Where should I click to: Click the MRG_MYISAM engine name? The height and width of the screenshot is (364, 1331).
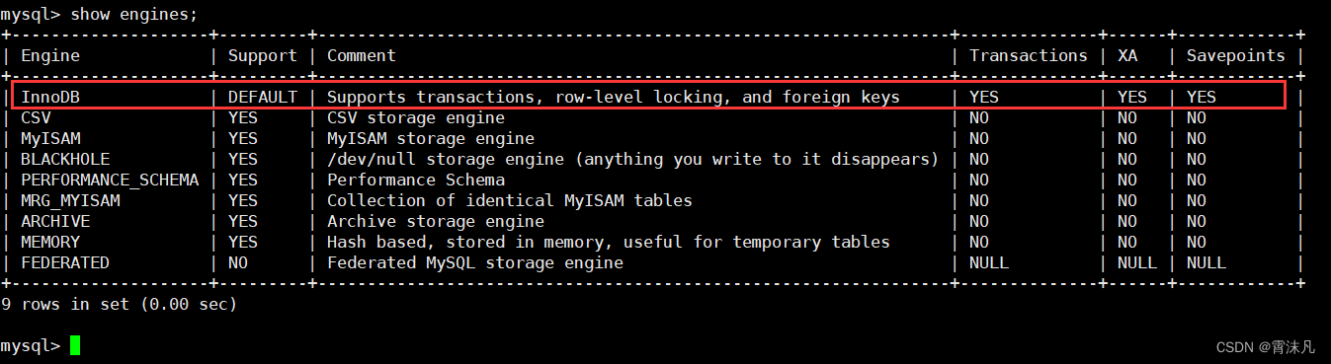[69, 200]
